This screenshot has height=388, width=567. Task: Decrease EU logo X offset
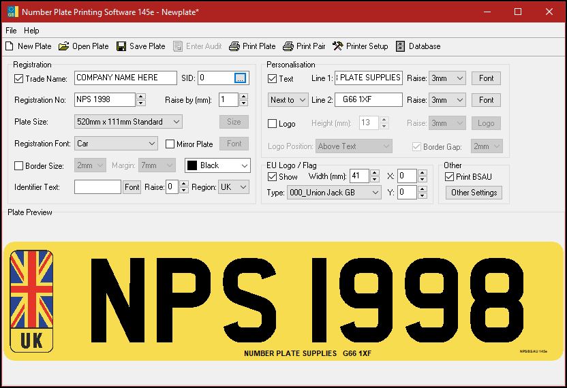point(423,179)
